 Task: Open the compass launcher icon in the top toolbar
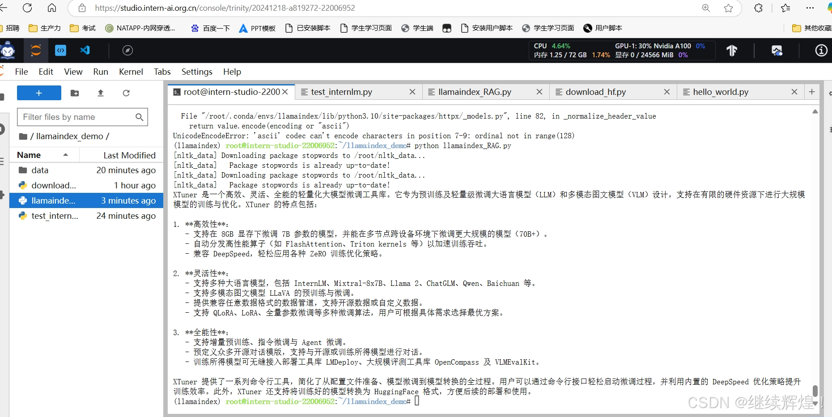[128, 50]
